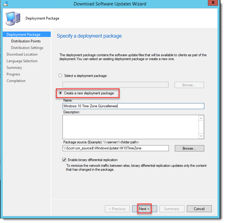Go to Distribution Settings step
Viewport: 225px width, 223px height.
pyautogui.click(x=27, y=48)
